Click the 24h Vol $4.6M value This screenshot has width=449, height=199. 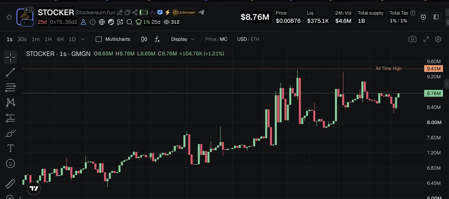point(343,21)
